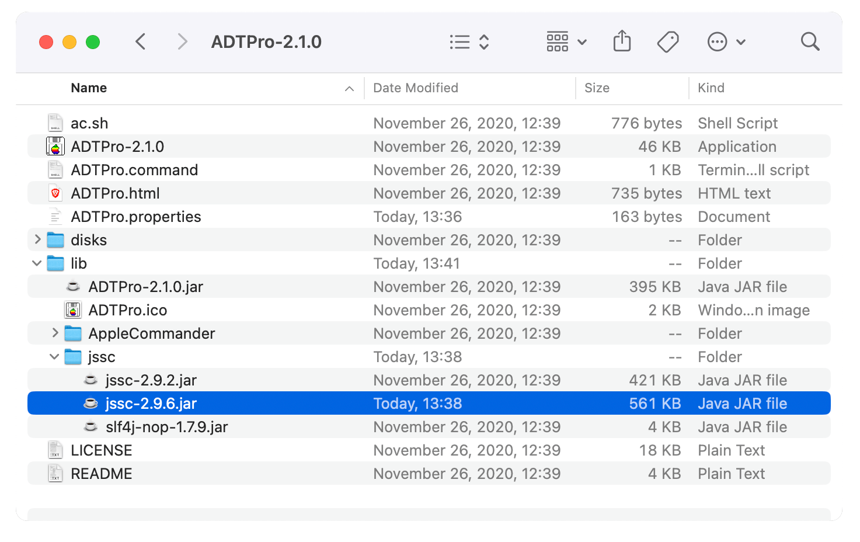Image resolution: width=860 pixels, height=542 pixels.
Task: Click the ADTPro.properties file name
Action: coord(136,217)
